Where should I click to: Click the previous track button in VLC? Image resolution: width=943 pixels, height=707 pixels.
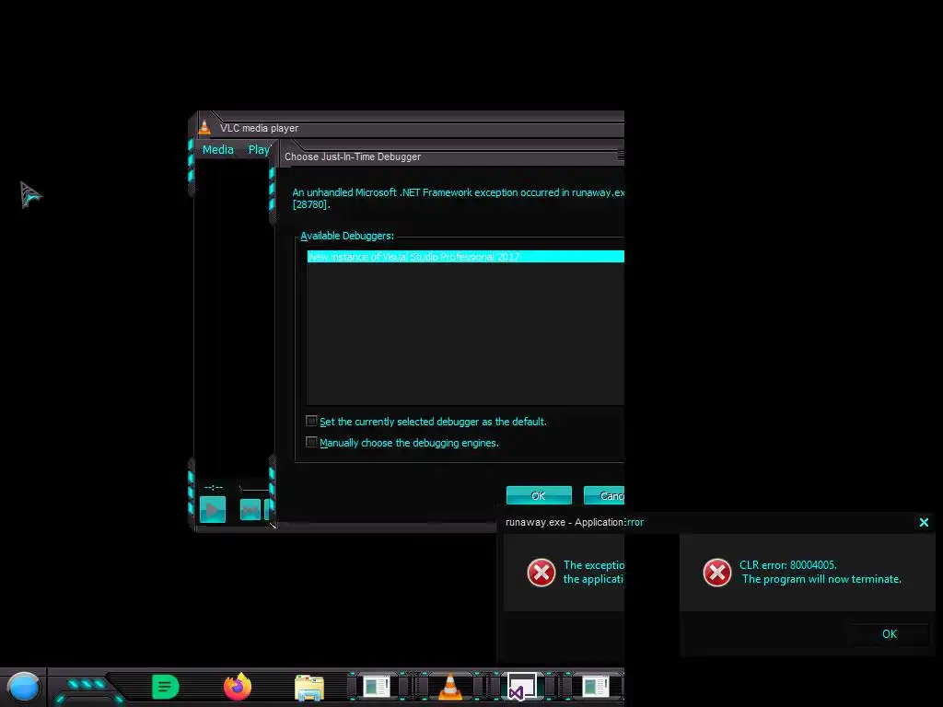[x=250, y=510]
